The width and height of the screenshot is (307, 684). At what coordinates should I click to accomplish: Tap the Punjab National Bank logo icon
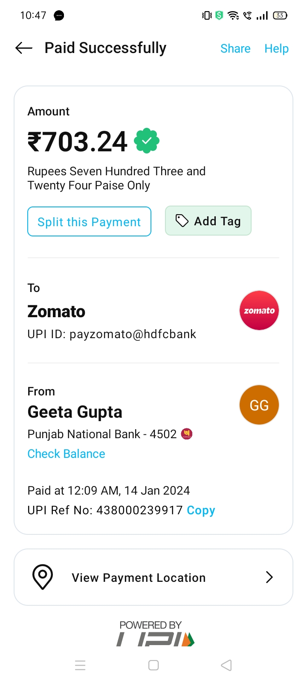(x=187, y=434)
